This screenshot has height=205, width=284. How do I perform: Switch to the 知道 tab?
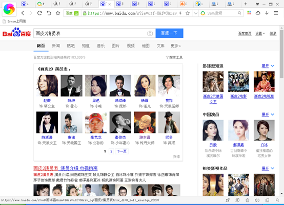point(86,46)
